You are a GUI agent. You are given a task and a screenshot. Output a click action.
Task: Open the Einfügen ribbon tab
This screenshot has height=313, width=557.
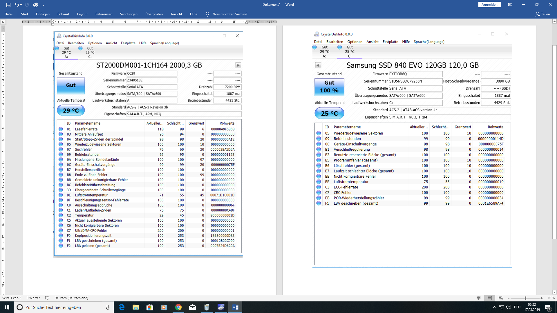point(43,14)
